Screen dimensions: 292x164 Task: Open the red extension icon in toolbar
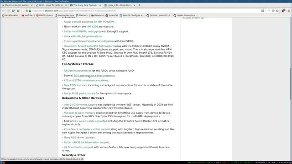point(283,10)
